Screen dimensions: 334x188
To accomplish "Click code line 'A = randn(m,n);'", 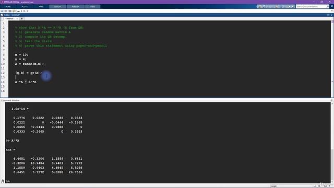I will click(x=29, y=64).
